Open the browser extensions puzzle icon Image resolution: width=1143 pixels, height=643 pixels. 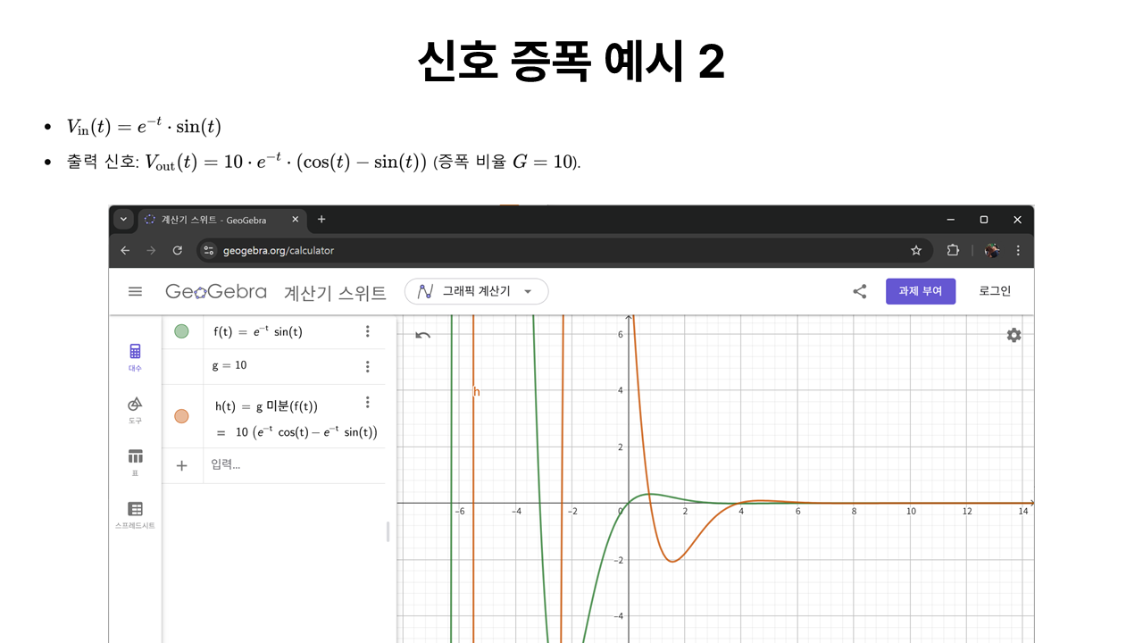coord(953,251)
